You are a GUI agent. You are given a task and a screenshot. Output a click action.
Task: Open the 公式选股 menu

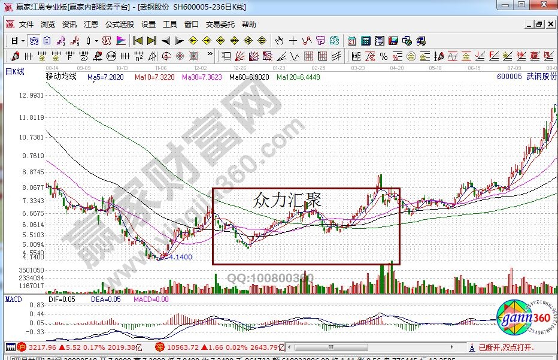120,25
